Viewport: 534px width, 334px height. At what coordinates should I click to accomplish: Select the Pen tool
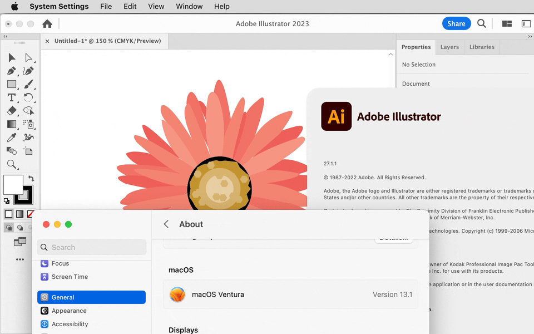coord(12,71)
